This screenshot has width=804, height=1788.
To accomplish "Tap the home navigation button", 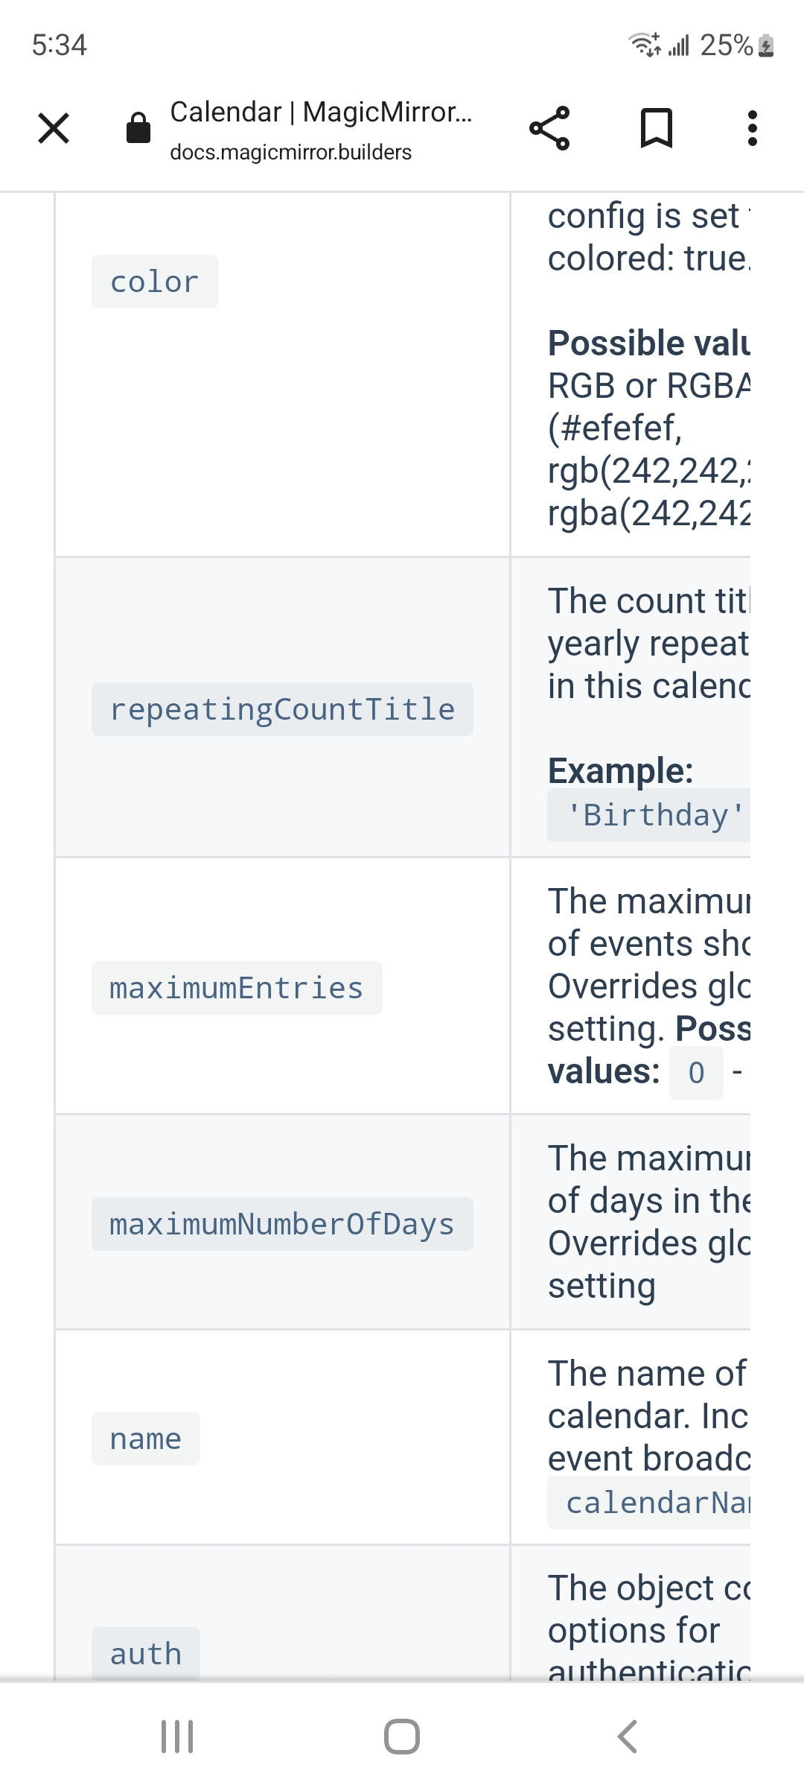I will (402, 1737).
